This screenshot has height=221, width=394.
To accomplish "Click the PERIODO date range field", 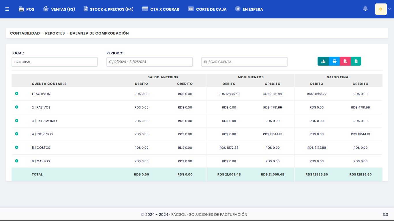I will [149, 62].
